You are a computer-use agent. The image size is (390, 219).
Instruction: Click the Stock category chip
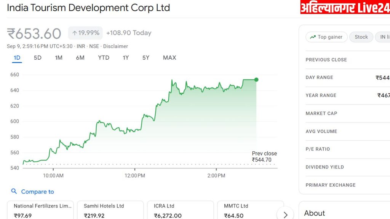coord(361,37)
